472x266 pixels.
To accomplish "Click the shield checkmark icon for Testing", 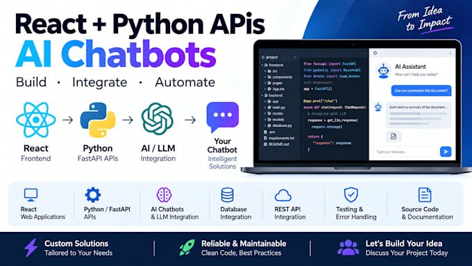I will tap(351, 194).
